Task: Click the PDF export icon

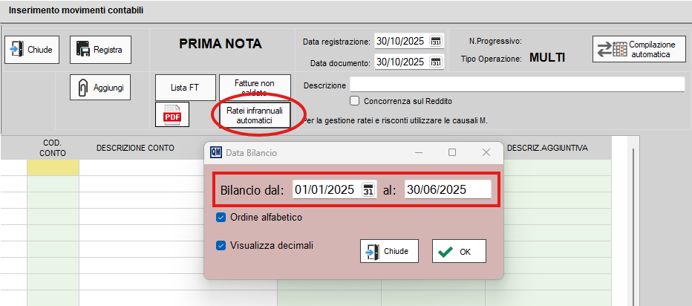Action: pos(172,115)
